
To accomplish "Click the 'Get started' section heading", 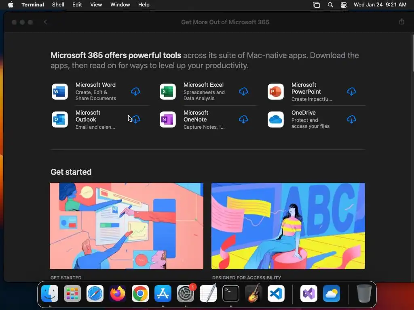I will [71, 172].
